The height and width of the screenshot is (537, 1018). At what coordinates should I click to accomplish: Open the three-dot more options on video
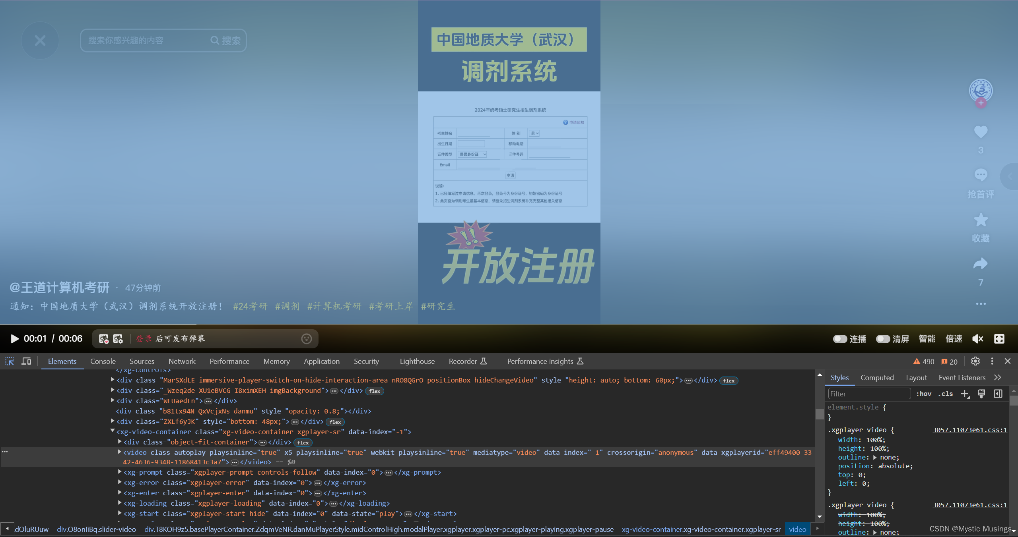click(x=981, y=304)
